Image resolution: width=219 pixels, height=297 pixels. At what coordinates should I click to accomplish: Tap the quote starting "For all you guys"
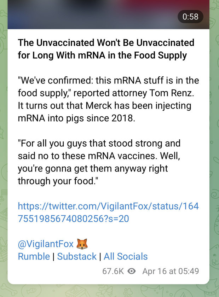click(99, 162)
